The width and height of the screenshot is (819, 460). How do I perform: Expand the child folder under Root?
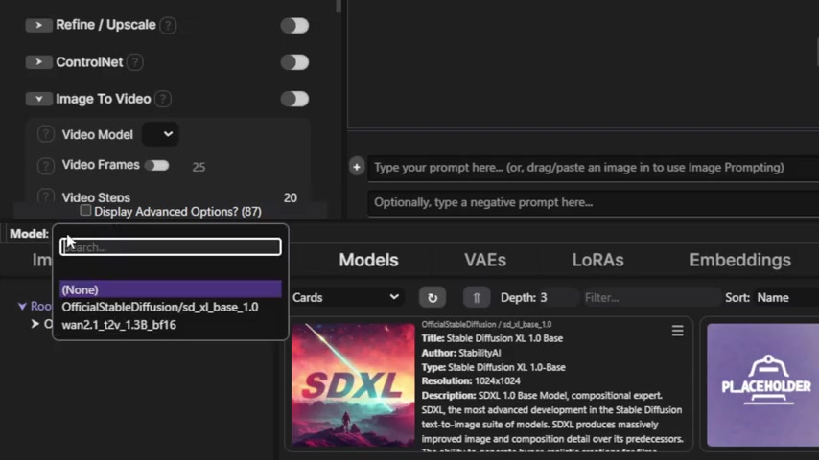35,324
